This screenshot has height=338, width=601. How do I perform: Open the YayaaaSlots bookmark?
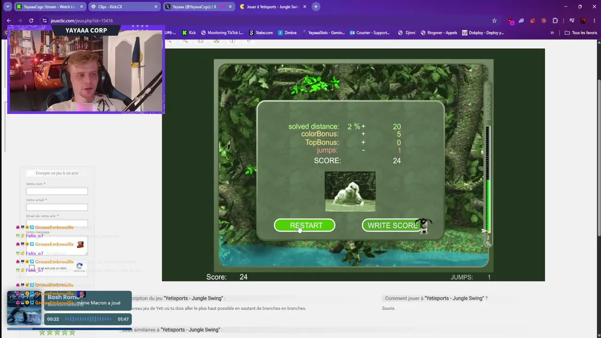[323, 33]
